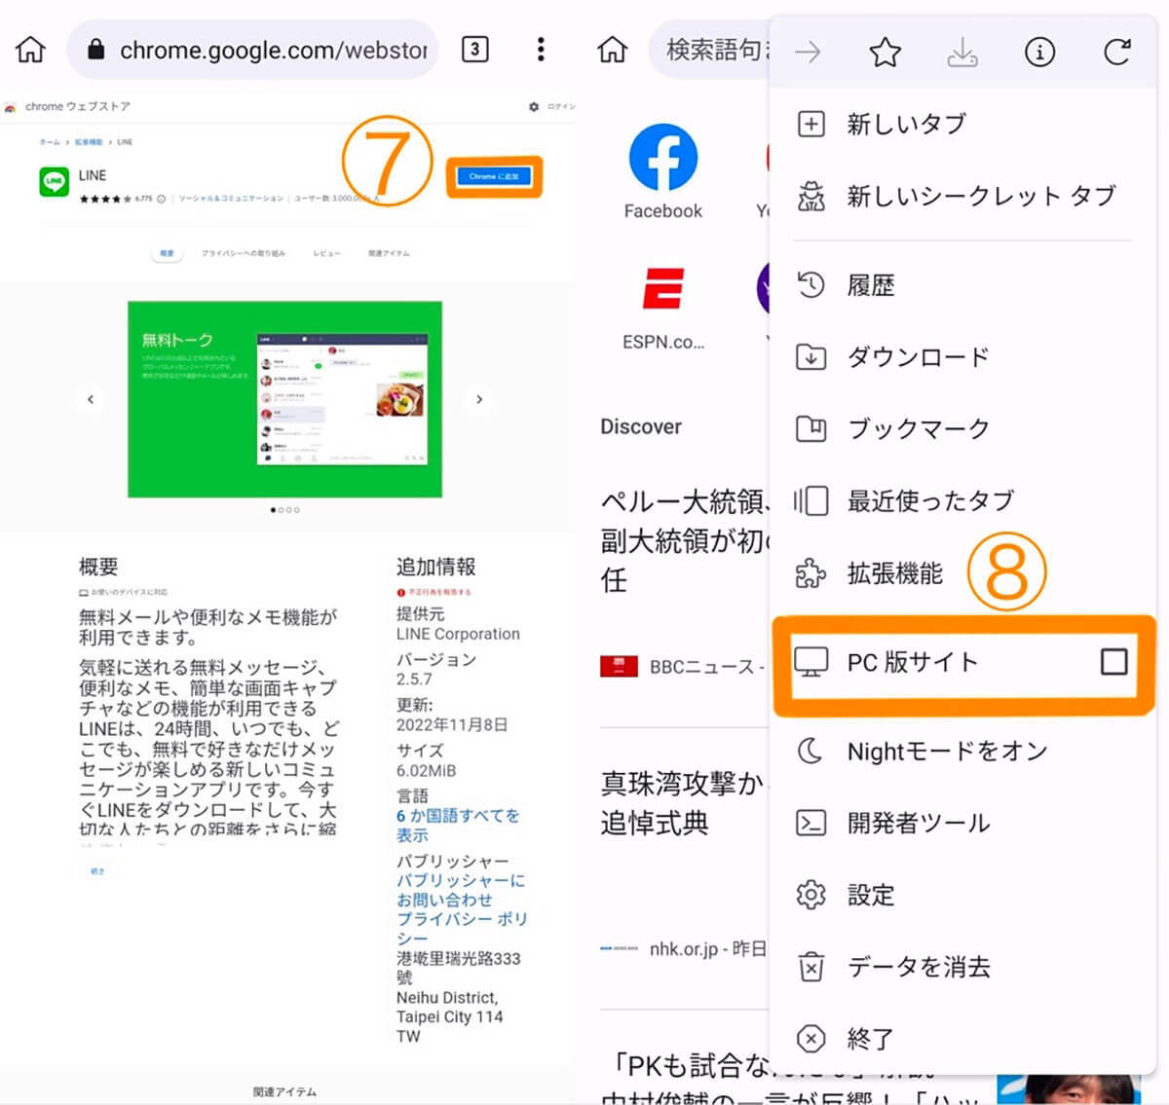
Task: Select Nightモードをオン menu item
Action: click(962, 751)
